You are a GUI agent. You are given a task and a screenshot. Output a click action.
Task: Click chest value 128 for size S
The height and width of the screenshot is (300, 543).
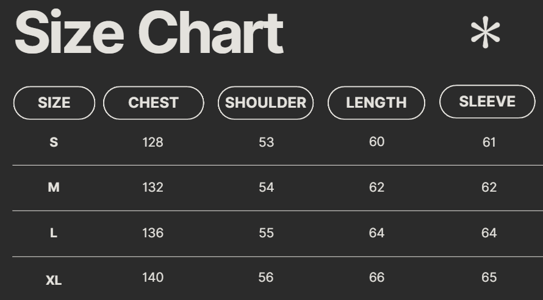pos(153,142)
